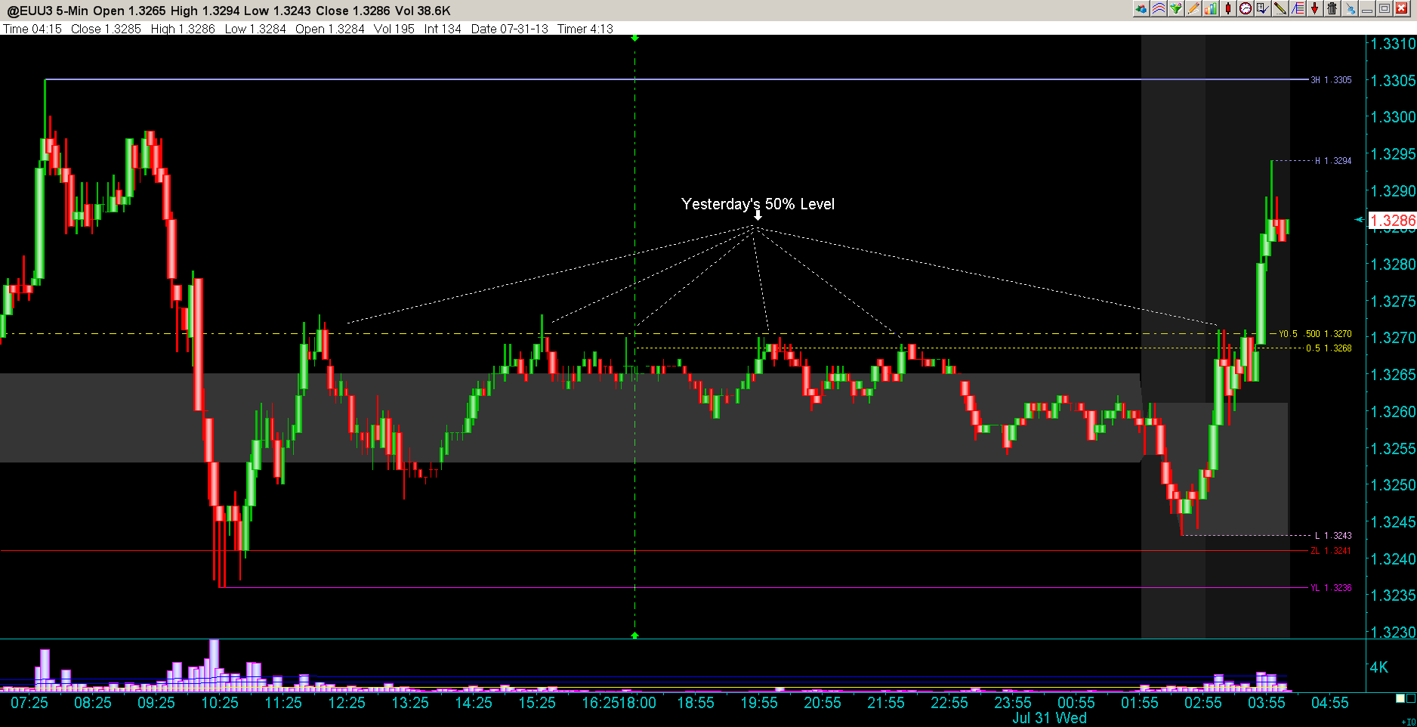Click the colored 3D shapes toolbar icon
1417x727 pixels.
pos(1141,8)
